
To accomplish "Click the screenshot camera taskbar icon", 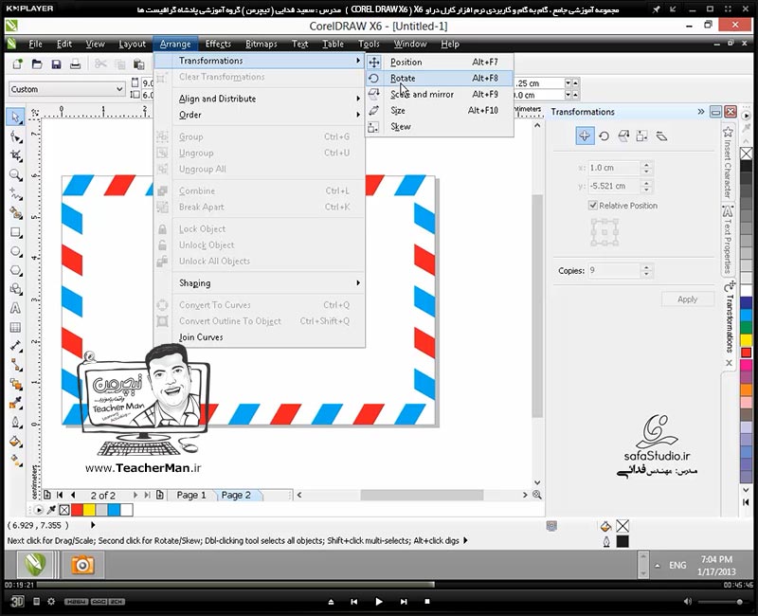I will (x=82, y=564).
